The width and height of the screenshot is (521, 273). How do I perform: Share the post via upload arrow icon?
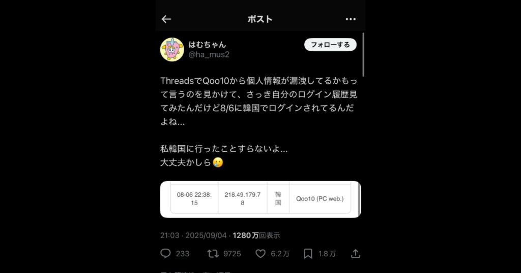click(356, 254)
